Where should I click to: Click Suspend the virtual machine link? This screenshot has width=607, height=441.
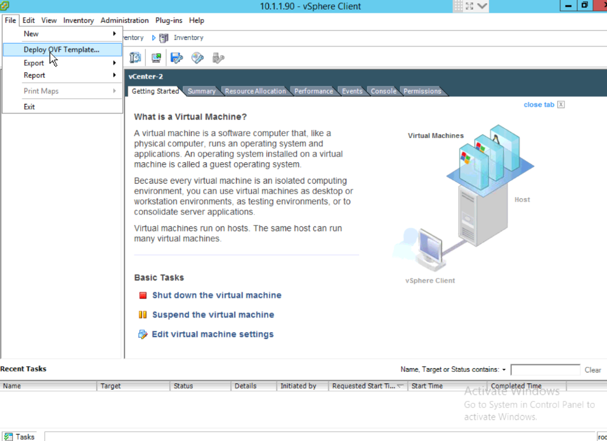213,314
